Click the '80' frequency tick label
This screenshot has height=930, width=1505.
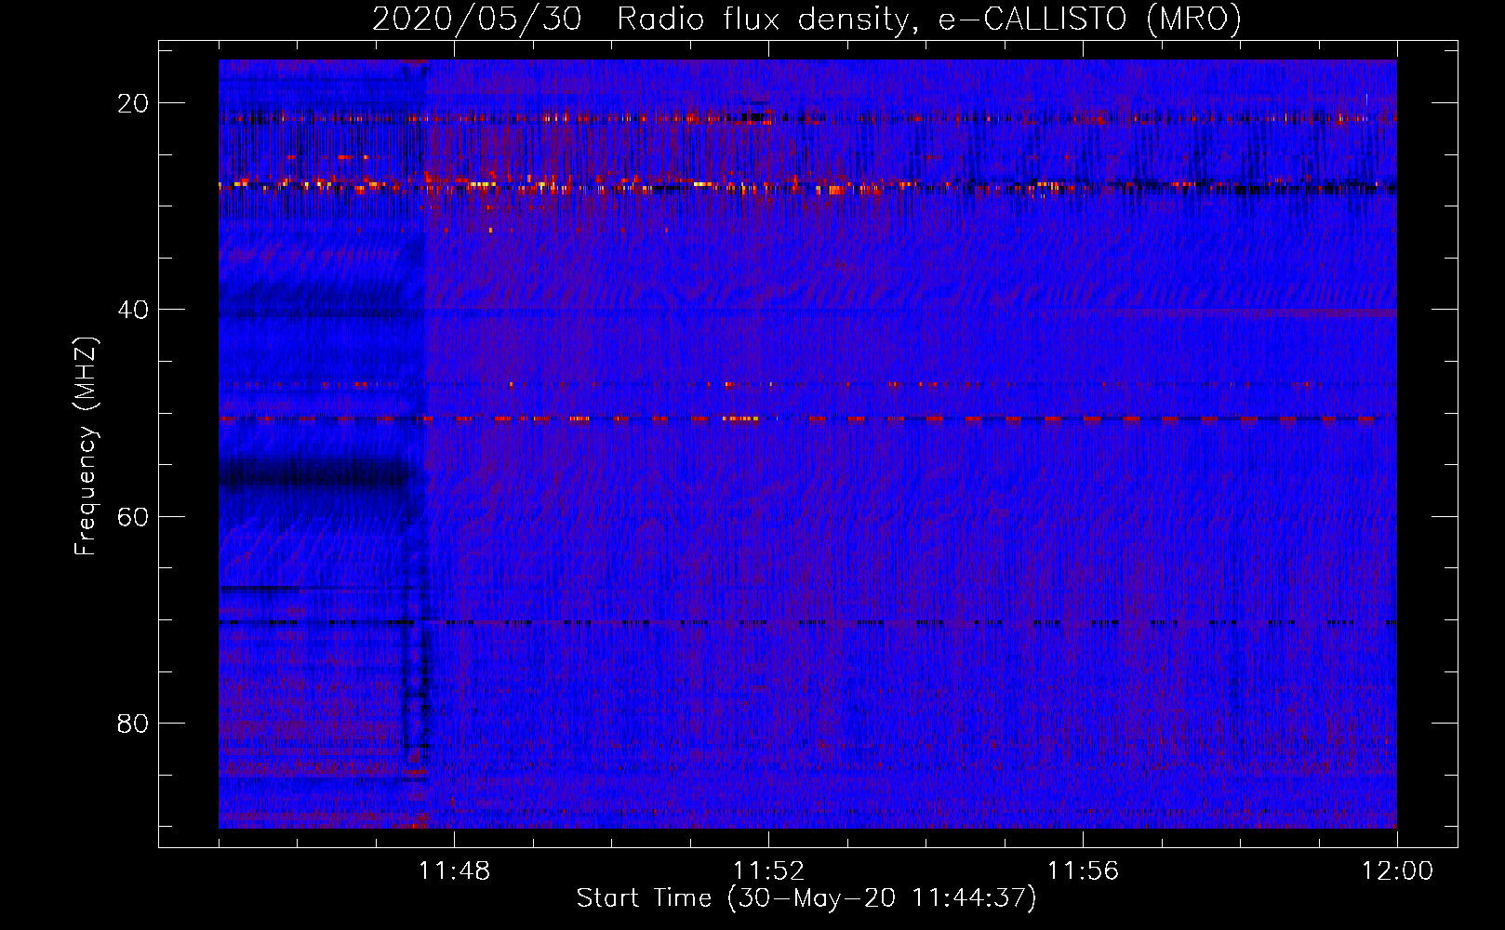pyautogui.click(x=133, y=723)
